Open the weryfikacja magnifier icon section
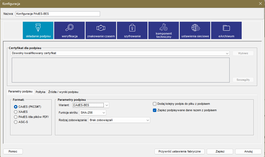 click(69, 30)
